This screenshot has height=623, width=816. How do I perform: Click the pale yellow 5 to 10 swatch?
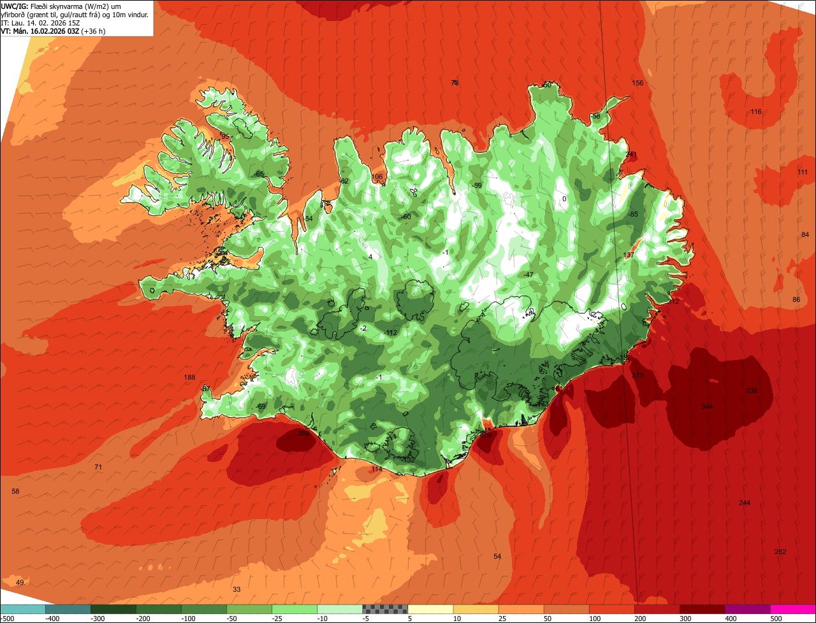430,609
